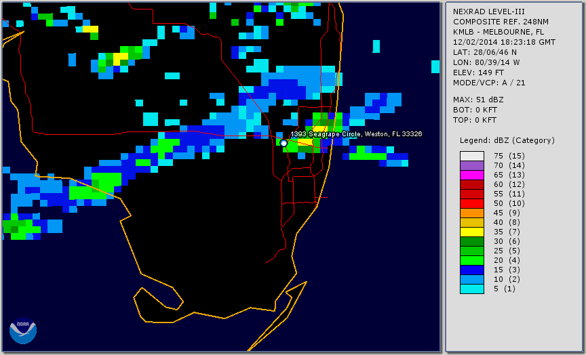
Task: Click the 12/02/2014 18:23:18 GMT timestamp
Action: [x=504, y=42]
